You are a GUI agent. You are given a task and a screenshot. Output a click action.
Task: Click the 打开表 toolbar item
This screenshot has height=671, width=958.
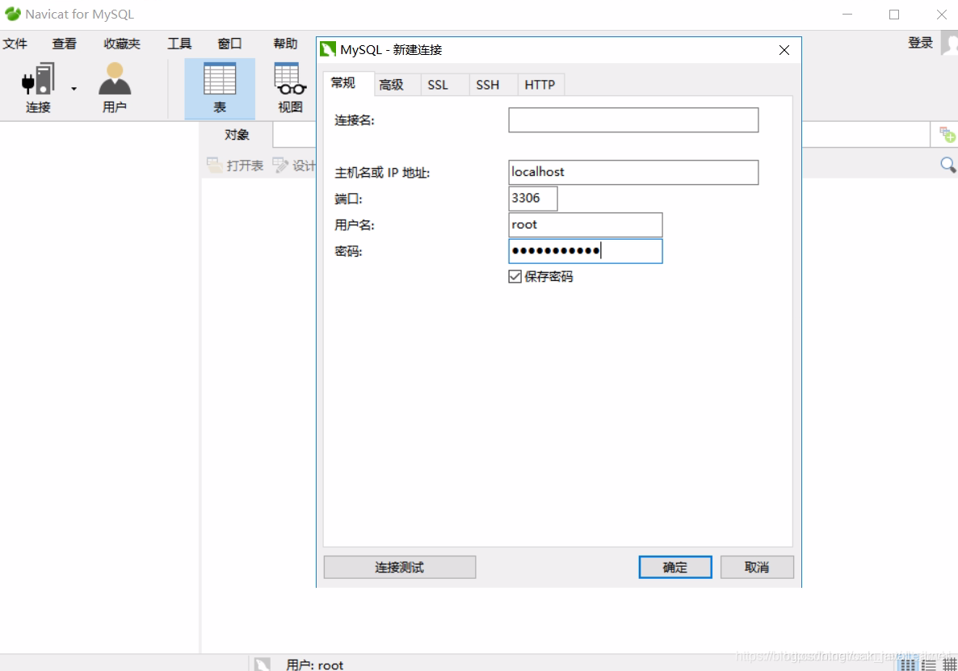235,165
